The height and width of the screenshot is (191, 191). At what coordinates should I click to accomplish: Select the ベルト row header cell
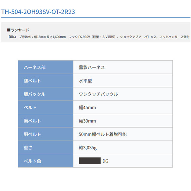coord(46,107)
